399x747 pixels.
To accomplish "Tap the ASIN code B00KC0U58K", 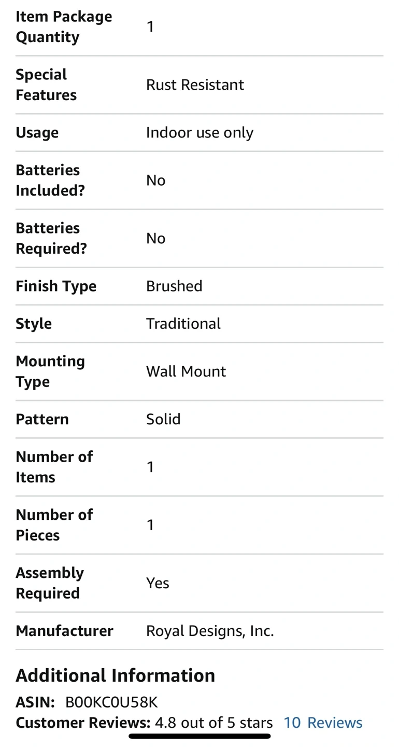I will click(111, 702).
